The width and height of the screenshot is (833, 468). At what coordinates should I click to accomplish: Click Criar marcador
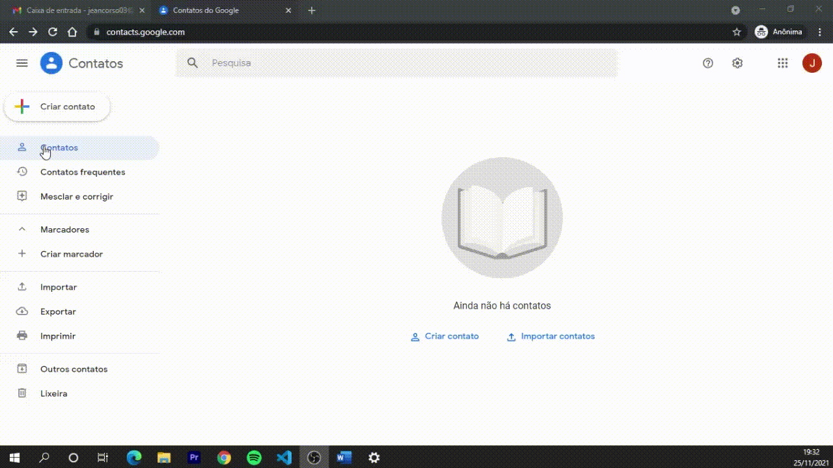[x=79, y=254]
